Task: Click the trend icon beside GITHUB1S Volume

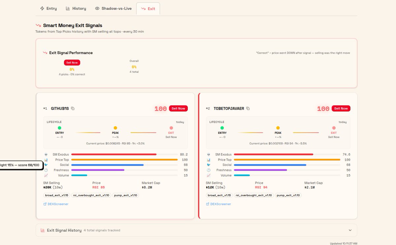Action: click(x=46, y=176)
